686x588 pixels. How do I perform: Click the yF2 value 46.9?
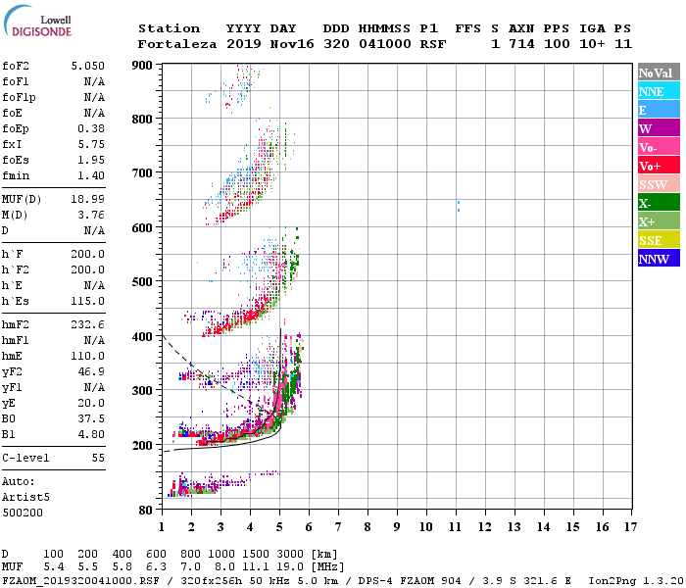91,371
